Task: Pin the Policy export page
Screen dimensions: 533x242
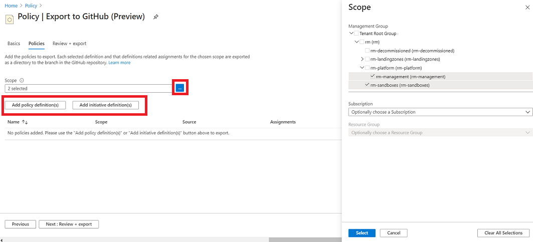Action: coord(155,17)
